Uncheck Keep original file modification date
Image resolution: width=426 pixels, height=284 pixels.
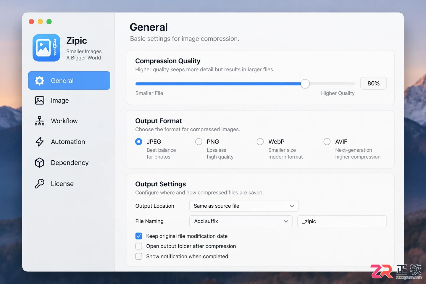point(139,236)
